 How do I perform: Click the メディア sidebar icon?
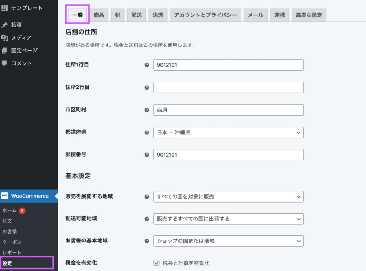(4, 38)
